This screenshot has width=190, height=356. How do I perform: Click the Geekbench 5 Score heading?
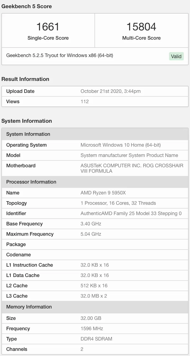[x=27, y=6]
